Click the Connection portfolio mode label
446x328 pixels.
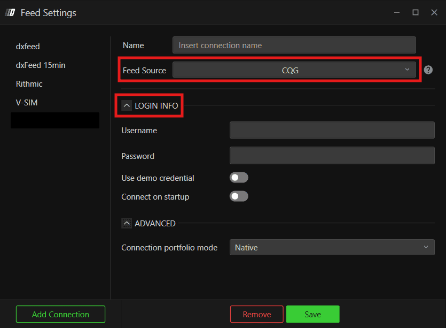pos(169,248)
